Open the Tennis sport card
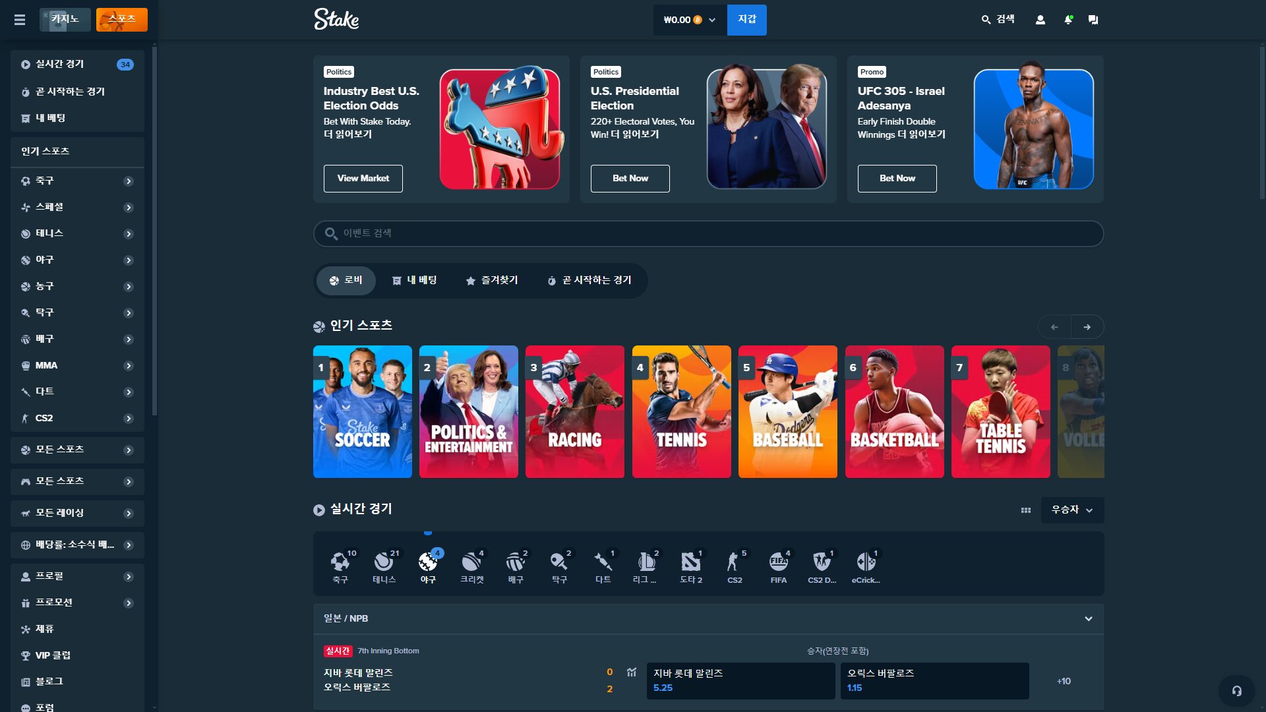This screenshot has height=712, width=1266. pyautogui.click(x=681, y=411)
